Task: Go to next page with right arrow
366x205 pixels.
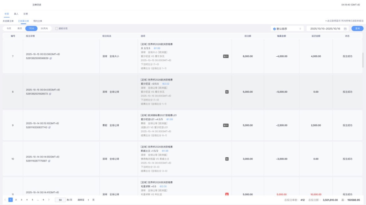Action: [49, 200]
